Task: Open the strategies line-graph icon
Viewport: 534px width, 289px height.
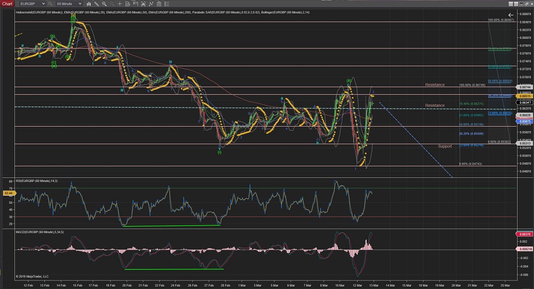Action: (151, 4)
